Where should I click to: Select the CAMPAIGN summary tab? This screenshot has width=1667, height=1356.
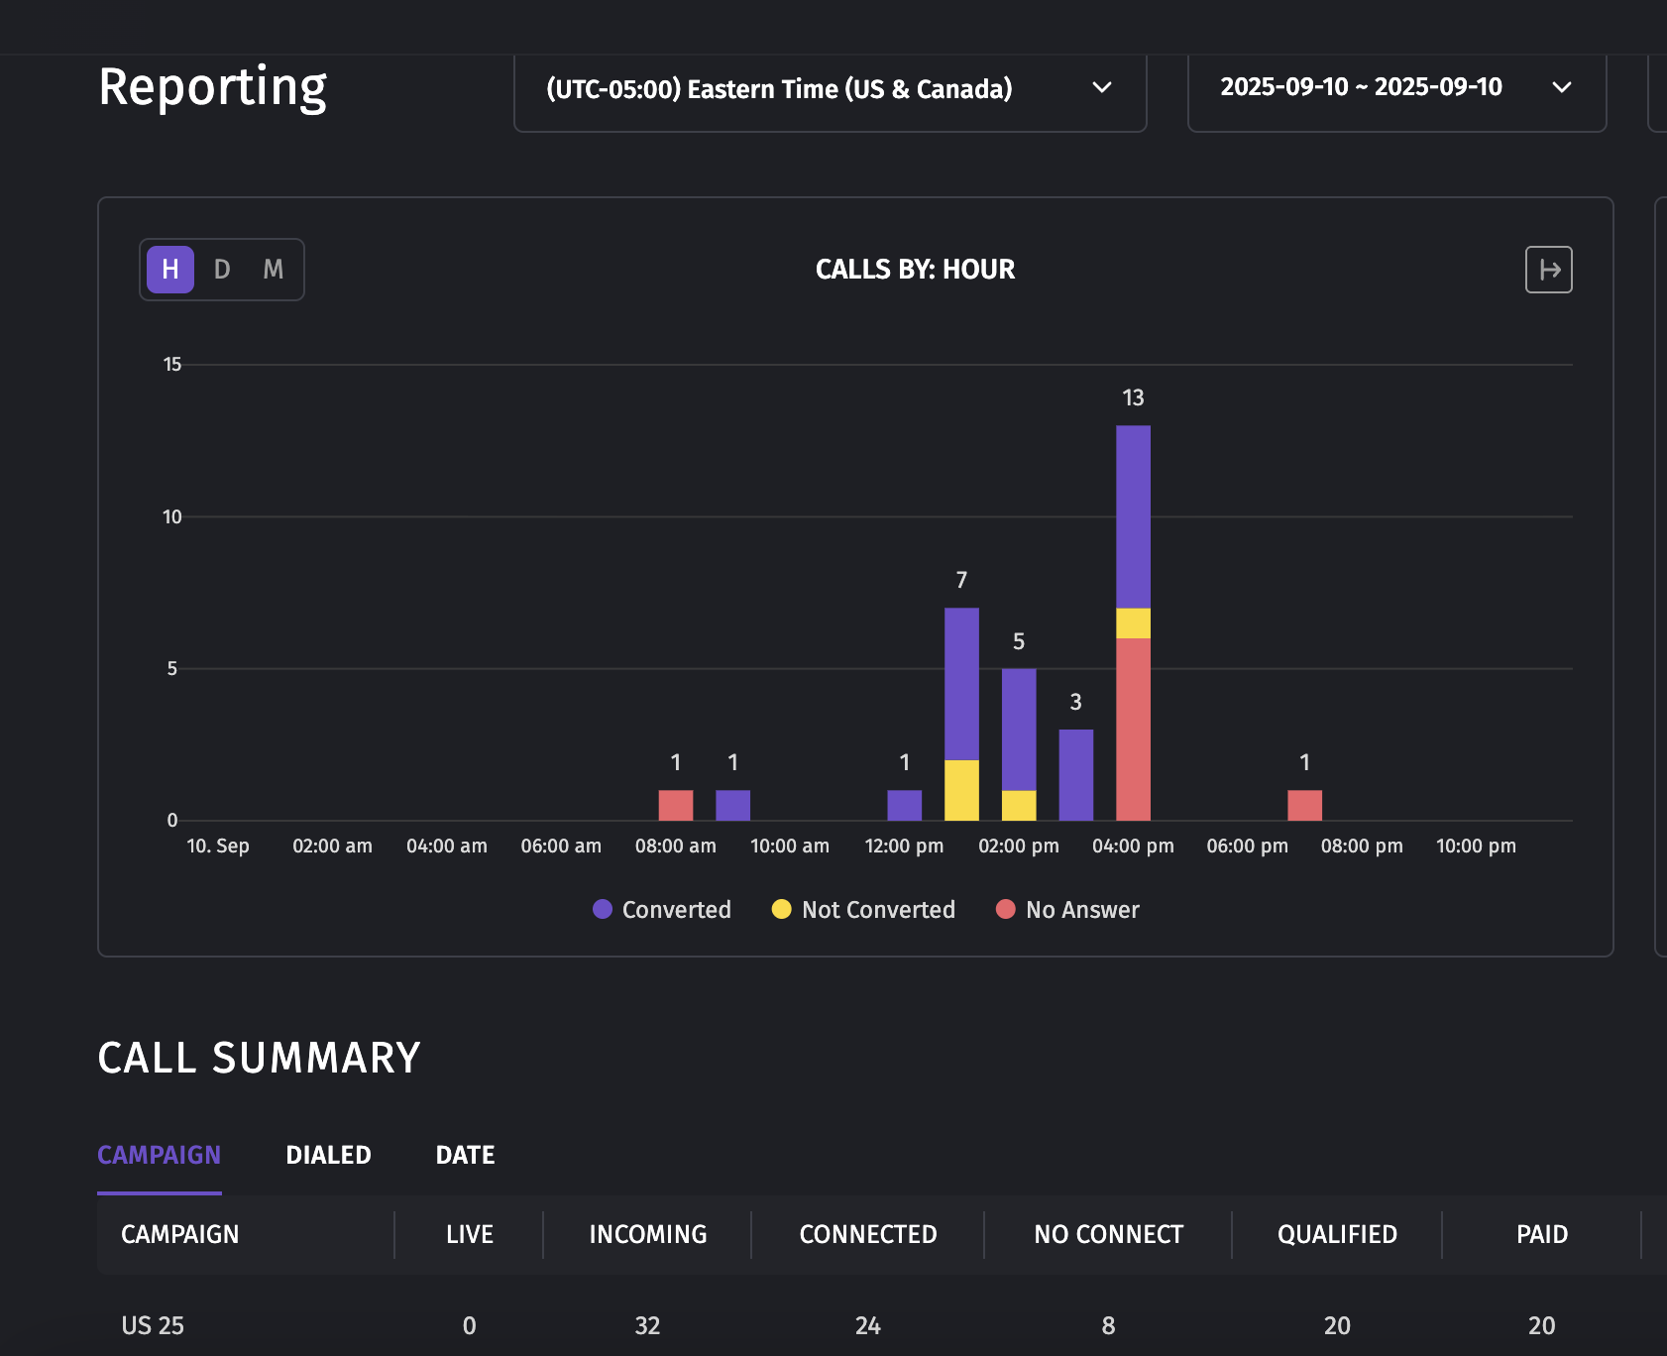[x=159, y=1155]
